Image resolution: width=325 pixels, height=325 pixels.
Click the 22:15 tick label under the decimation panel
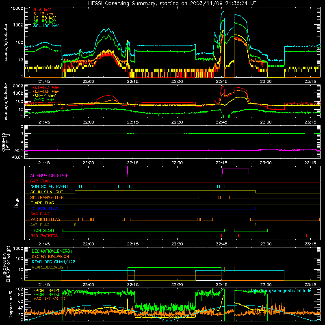[133, 285]
